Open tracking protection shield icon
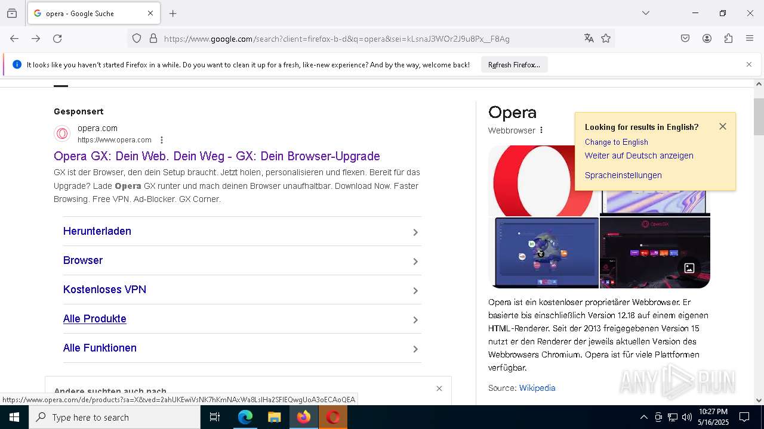This screenshot has width=764, height=429. [x=137, y=39]
